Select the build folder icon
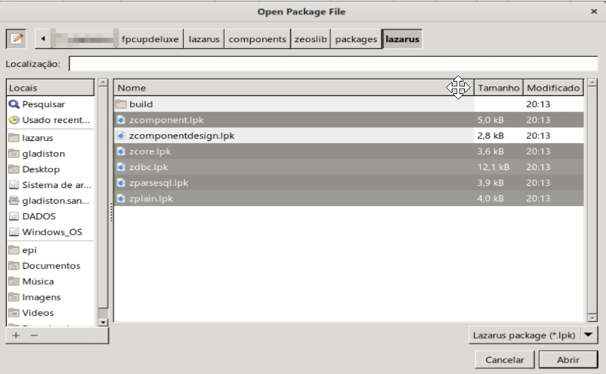 pyautogui.click(x=121, y=104)
